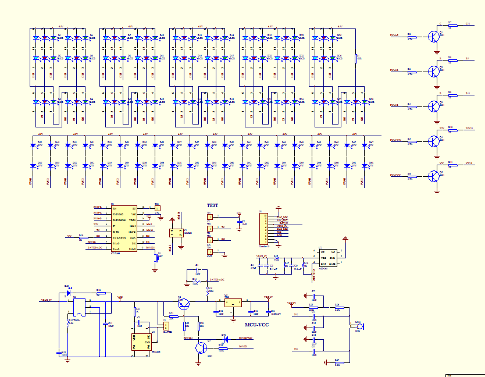Click the Q5 transistor at bottom of driver column
The image size is (485, 377).
point(433,175)
